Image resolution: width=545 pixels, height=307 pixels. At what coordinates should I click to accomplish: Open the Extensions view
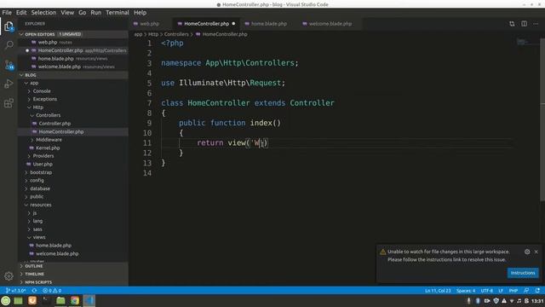(9, 103)
